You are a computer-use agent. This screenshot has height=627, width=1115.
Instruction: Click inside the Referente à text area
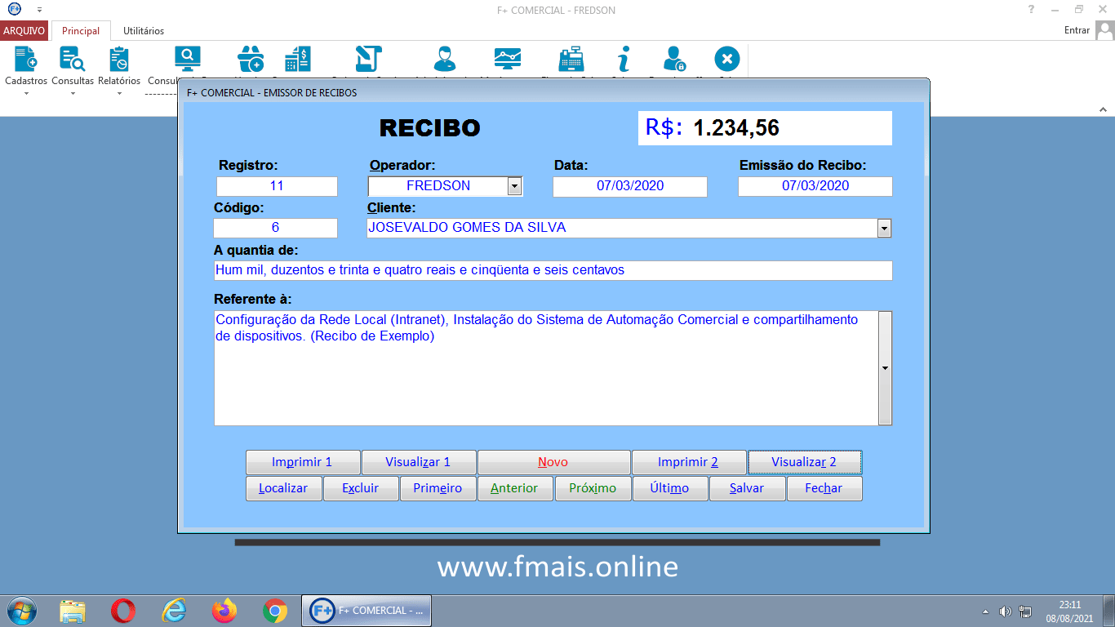point(545,368)
